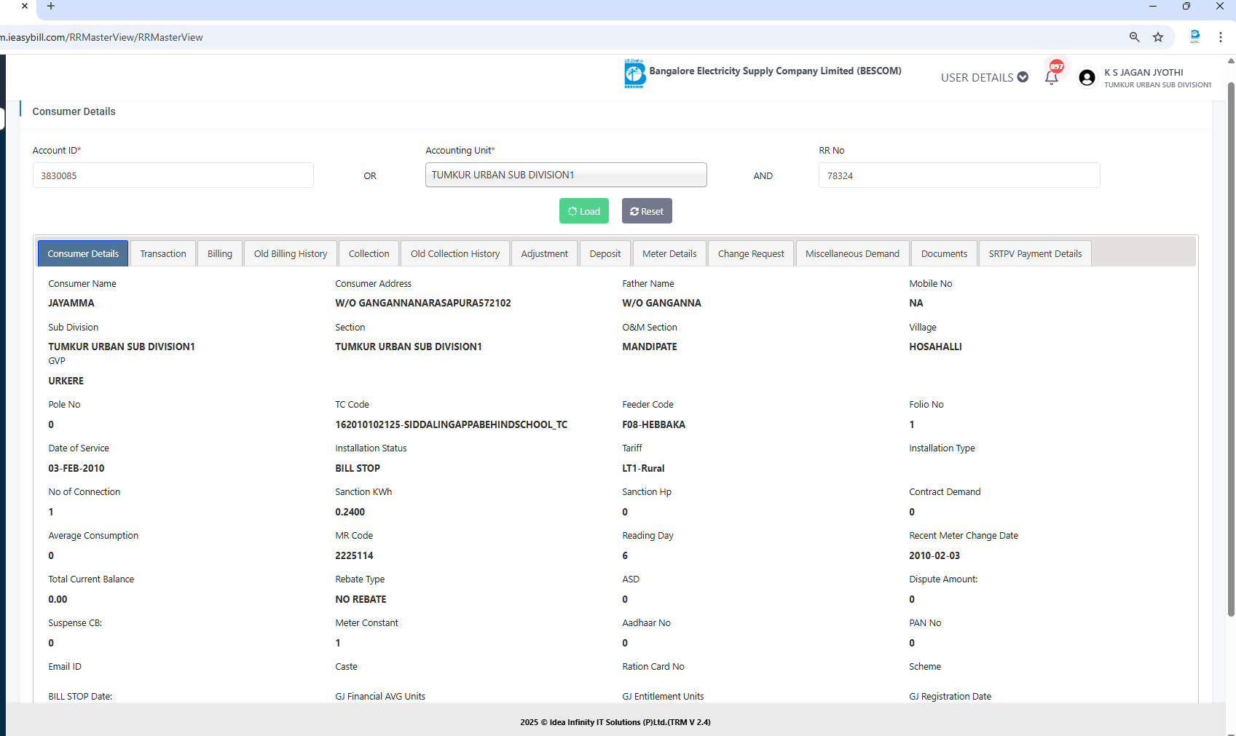This screenshot has height=736, width=1236.
Task: Click the browser zoom magnifier icon
Action: point(1134,37)
